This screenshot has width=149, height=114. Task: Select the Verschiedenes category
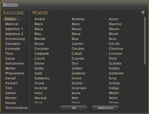(x=17, y=108)
